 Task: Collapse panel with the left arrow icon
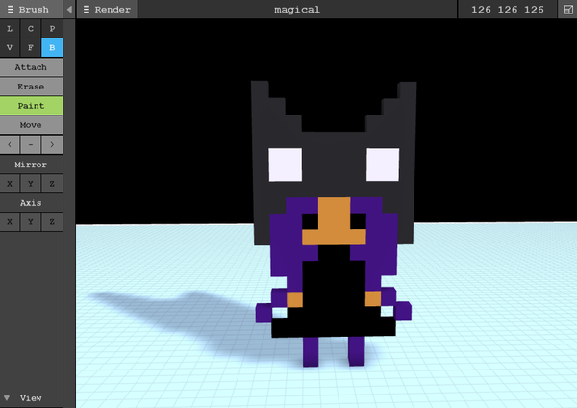click(69, 10)
